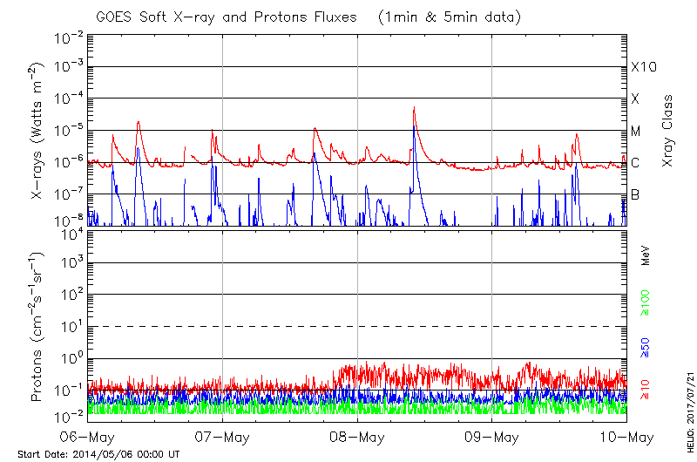Click the B flare class label
Screen dimensions: 697x462
[636, 194]
